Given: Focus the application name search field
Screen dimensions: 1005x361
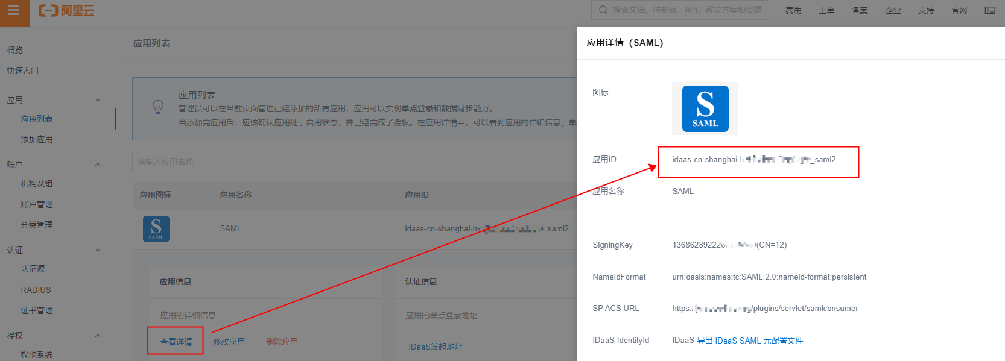Looking at the screenshot, I should [355, 162].
